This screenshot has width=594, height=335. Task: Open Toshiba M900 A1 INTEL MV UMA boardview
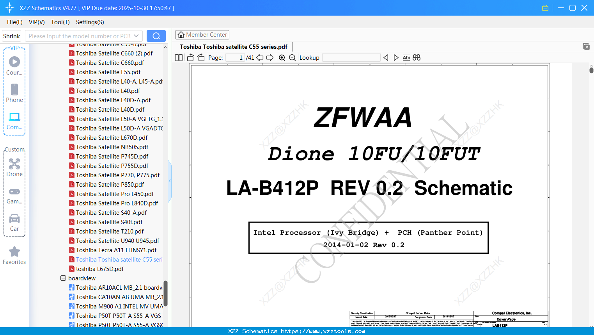click(116, 306)
